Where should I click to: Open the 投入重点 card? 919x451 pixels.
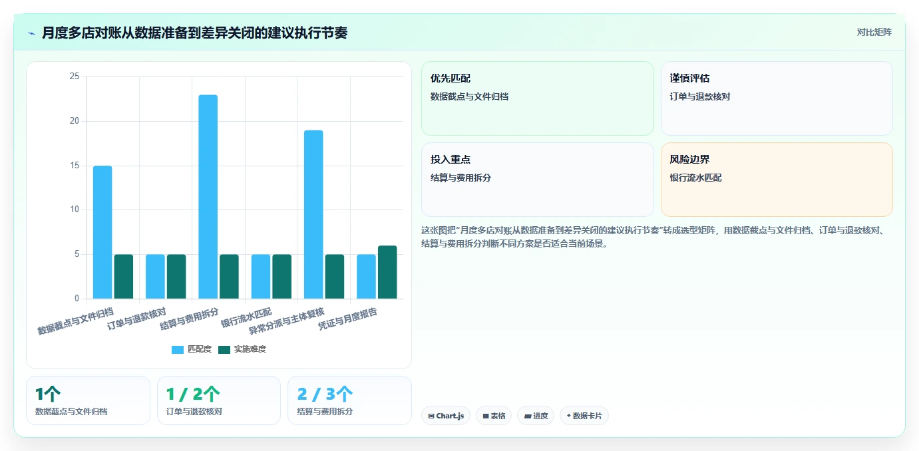[x=538, y=180]
